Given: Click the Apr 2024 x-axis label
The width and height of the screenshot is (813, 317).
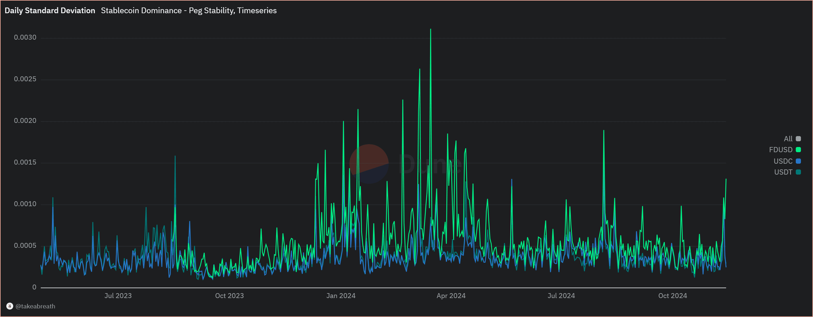Looking at the screenshot, I should (451, 295).
